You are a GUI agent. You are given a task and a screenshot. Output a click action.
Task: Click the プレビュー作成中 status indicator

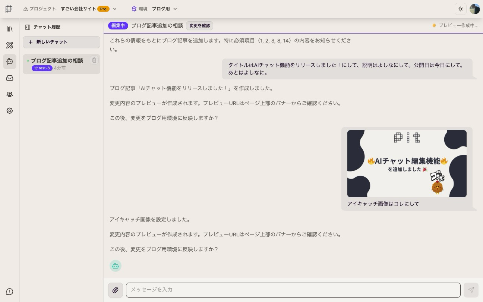click(x=455, y=26)
